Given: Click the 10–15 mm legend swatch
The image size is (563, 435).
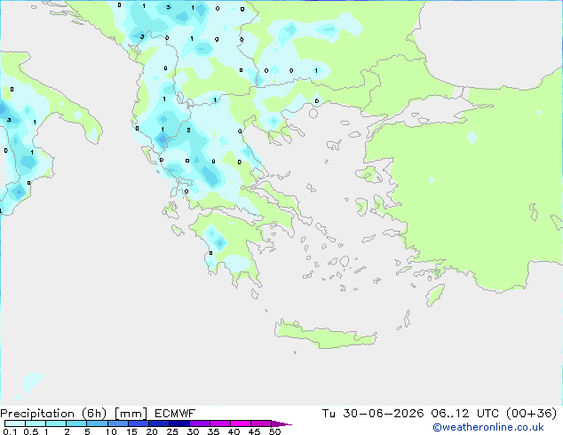Looking at the screenshot, I should (117, 423).
